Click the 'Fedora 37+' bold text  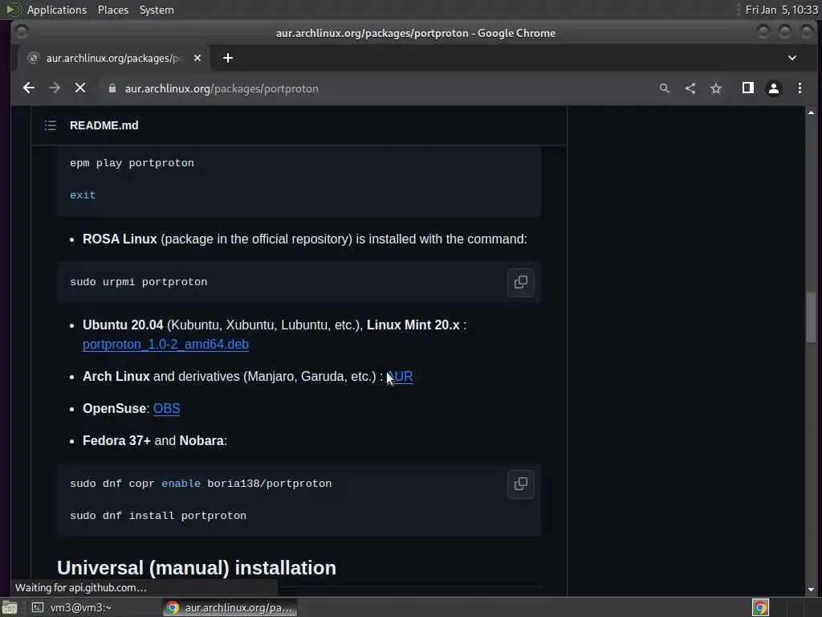pos(116,441)
